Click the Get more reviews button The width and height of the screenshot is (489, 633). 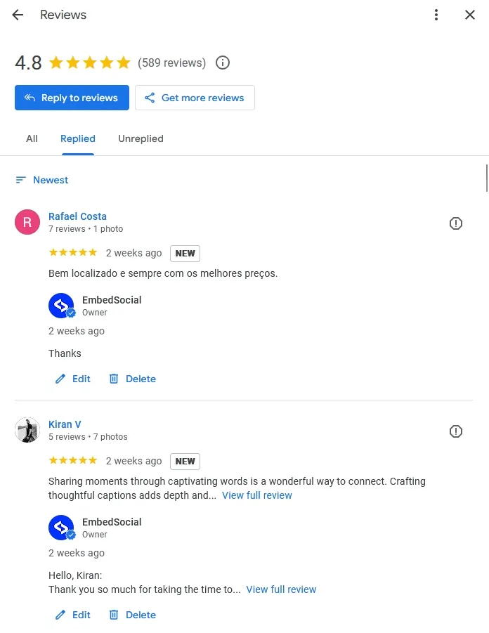tap(195, 98)
